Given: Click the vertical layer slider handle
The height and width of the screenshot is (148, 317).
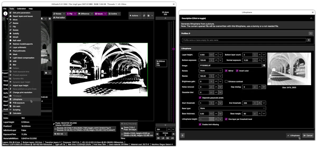Looking at the screenshot, I should [x=174, y=49].
